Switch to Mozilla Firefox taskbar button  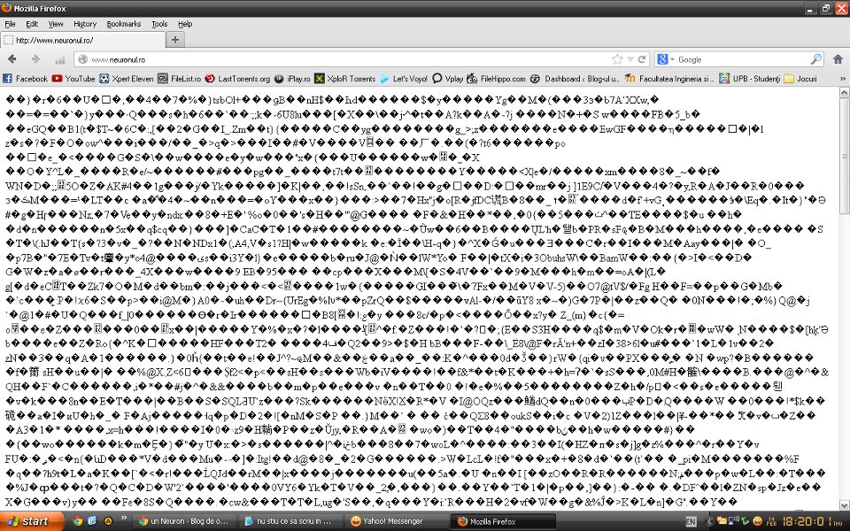(x=504, y=521)
